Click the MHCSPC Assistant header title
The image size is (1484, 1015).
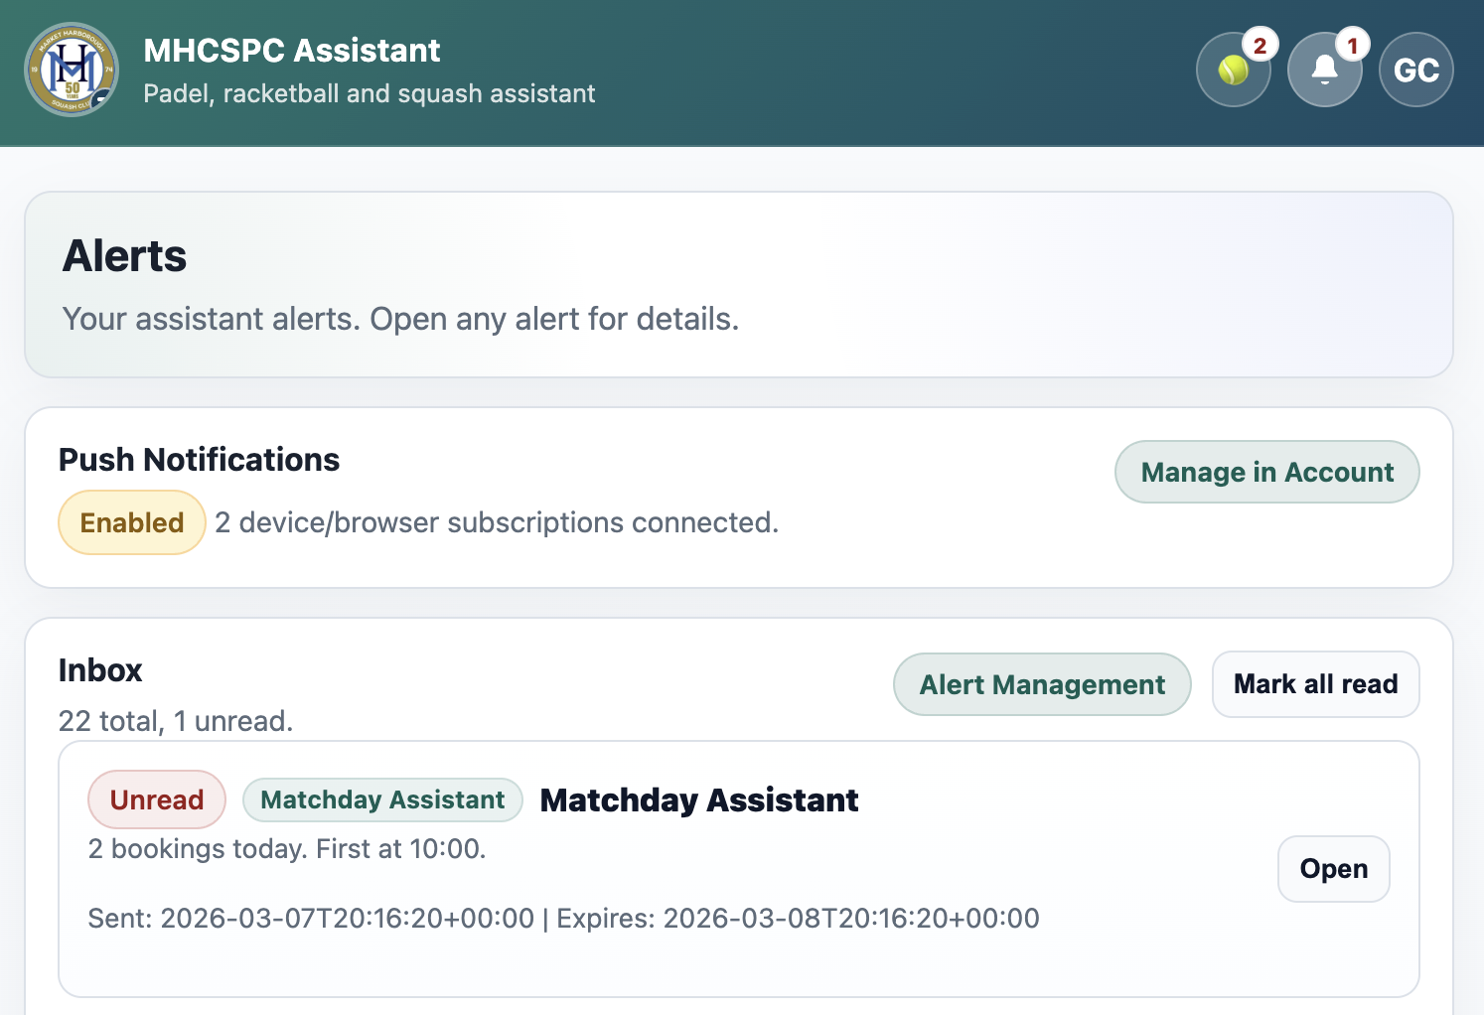tap(290, 50)
